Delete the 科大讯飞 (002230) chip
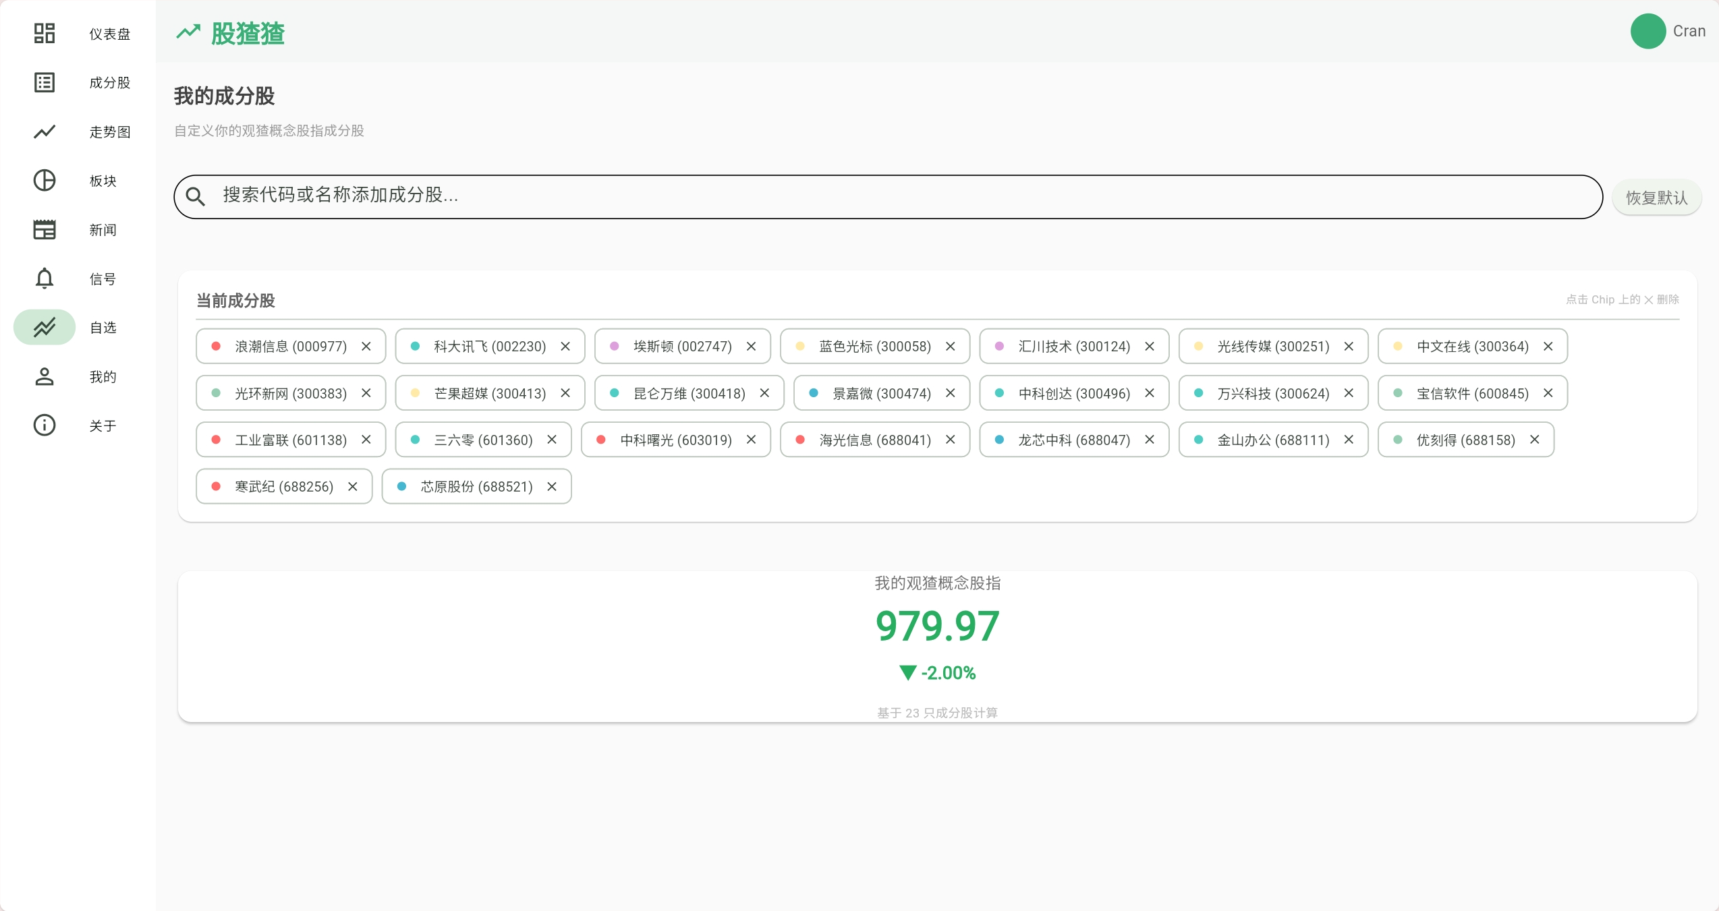 pos(565,346)
